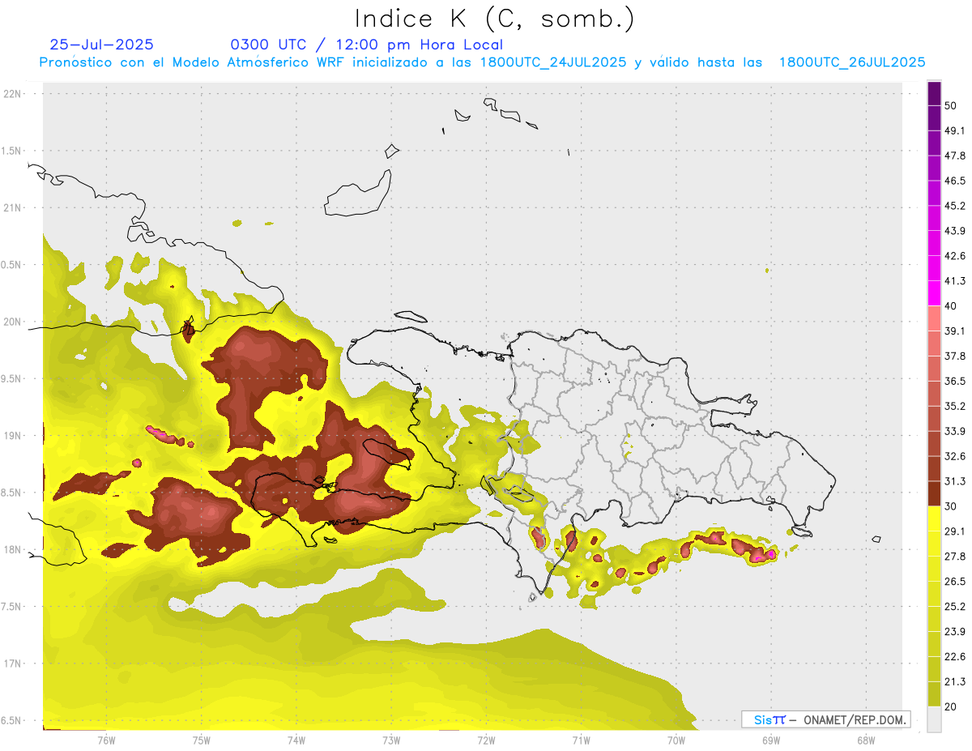Select the magenta swatch between 40 and 41.3

[934, 293]
